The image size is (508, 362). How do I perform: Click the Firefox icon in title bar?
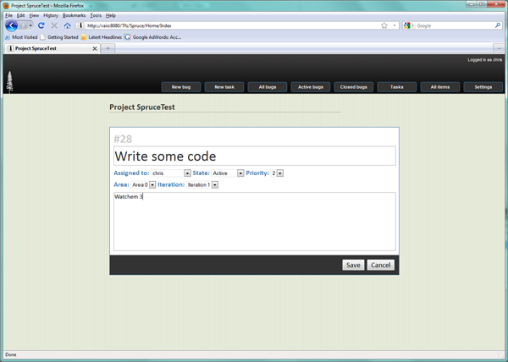coord(6,6)
